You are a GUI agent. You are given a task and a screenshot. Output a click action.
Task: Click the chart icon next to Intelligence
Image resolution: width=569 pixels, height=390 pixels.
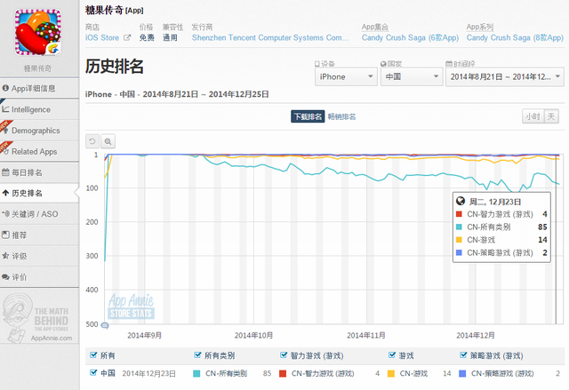[x=5, y=109]
